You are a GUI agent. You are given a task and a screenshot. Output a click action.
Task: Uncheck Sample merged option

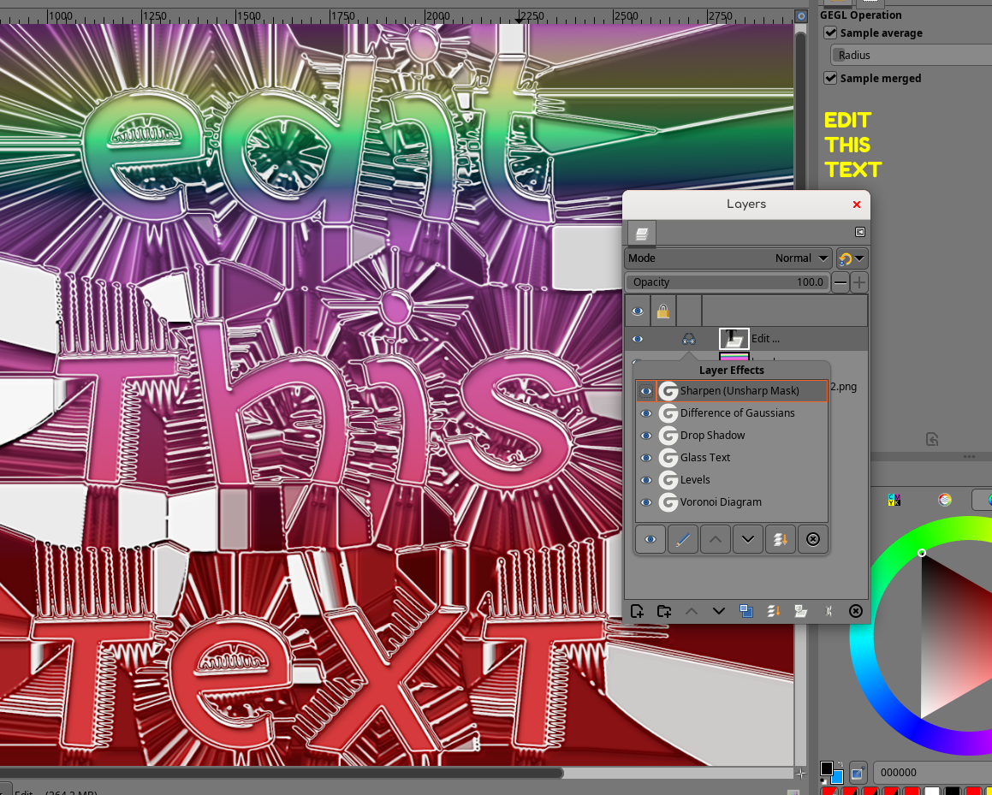[830, 78]
